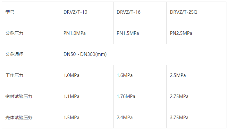The width and height of the screenshot is (228, 129).
Task: Click the PN1.5MPa cell
Action: (128, 33)
